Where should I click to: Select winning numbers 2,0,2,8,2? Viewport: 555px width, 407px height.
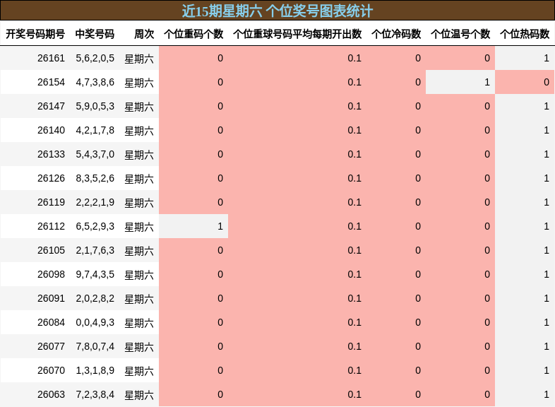[x=95, y=298]
